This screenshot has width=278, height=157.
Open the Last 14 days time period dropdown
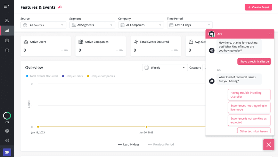(x=190, y=25)
